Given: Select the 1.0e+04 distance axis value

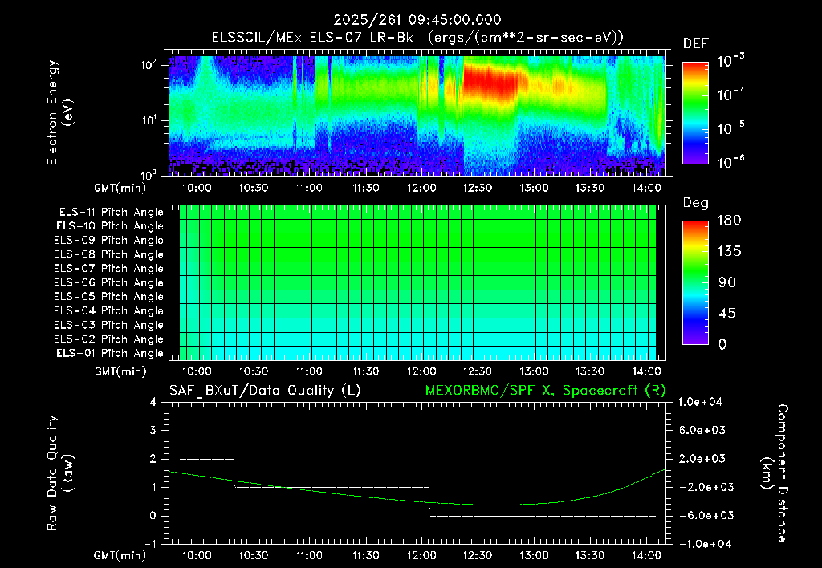Looking at the screenshot, I should pos(700,402).
